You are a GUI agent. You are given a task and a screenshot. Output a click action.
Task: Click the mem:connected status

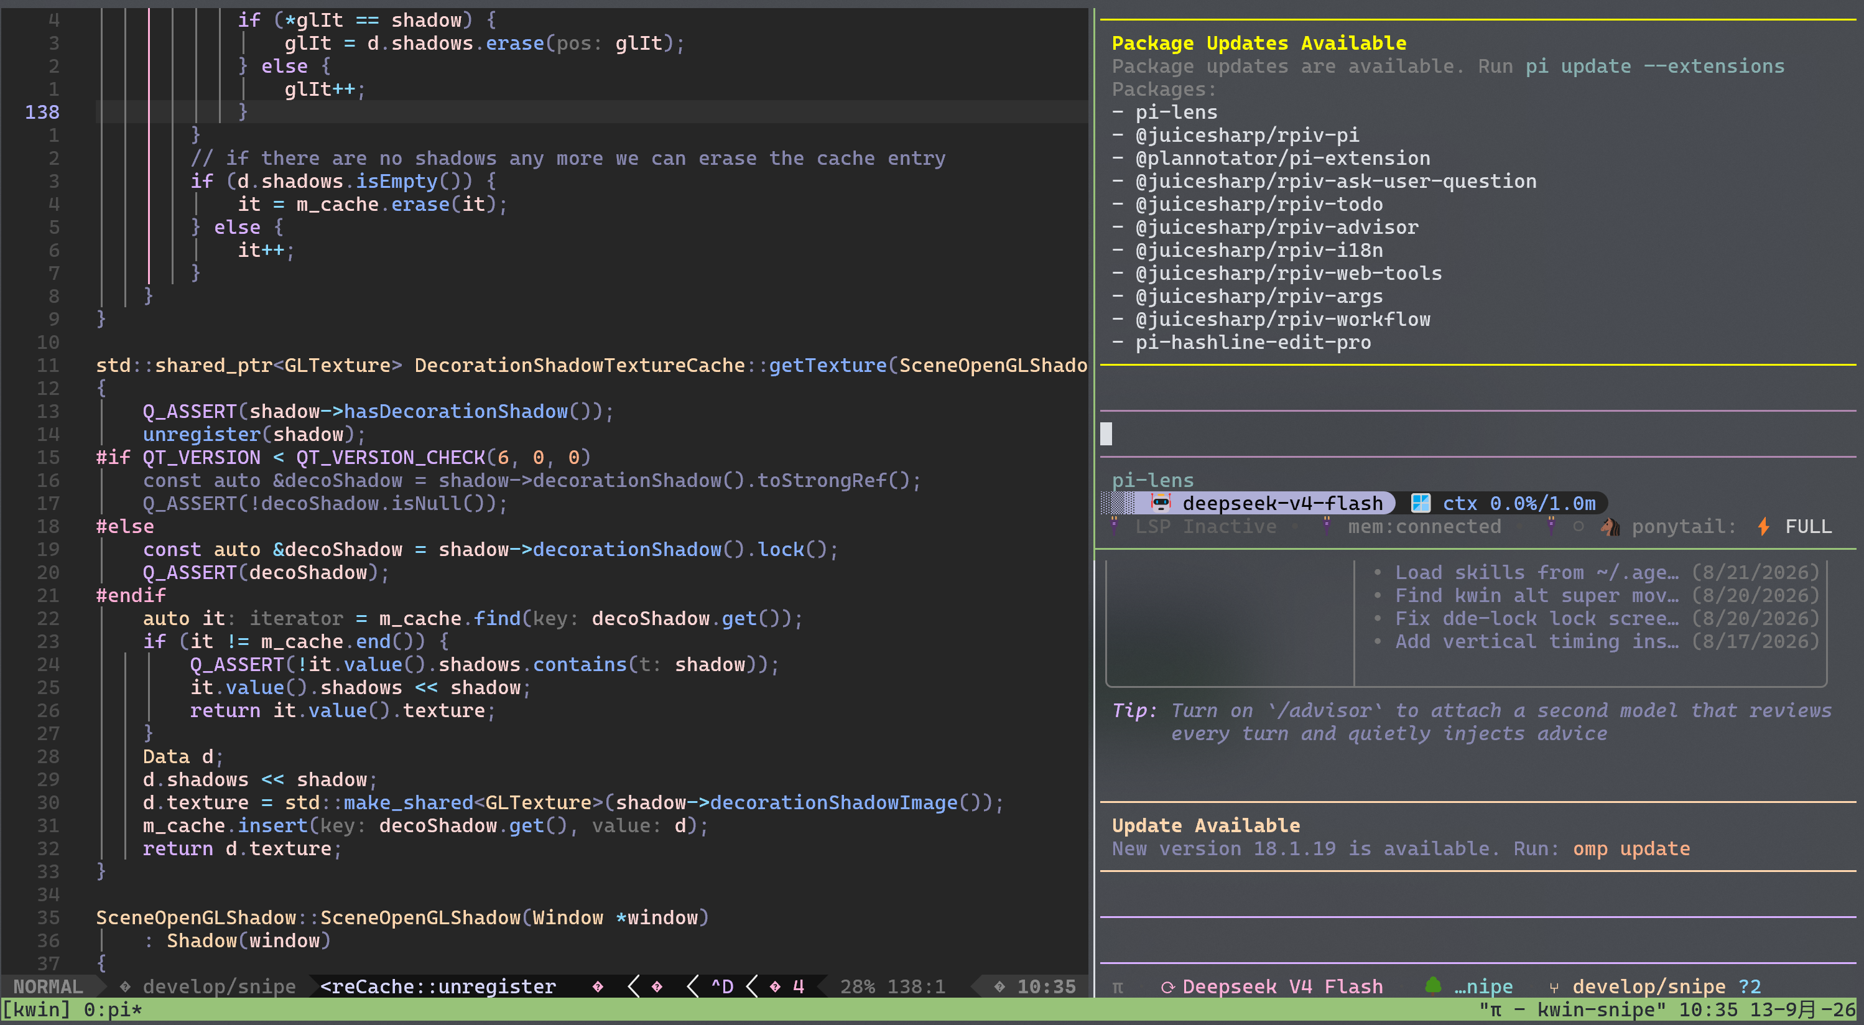tap(1424, 526)
